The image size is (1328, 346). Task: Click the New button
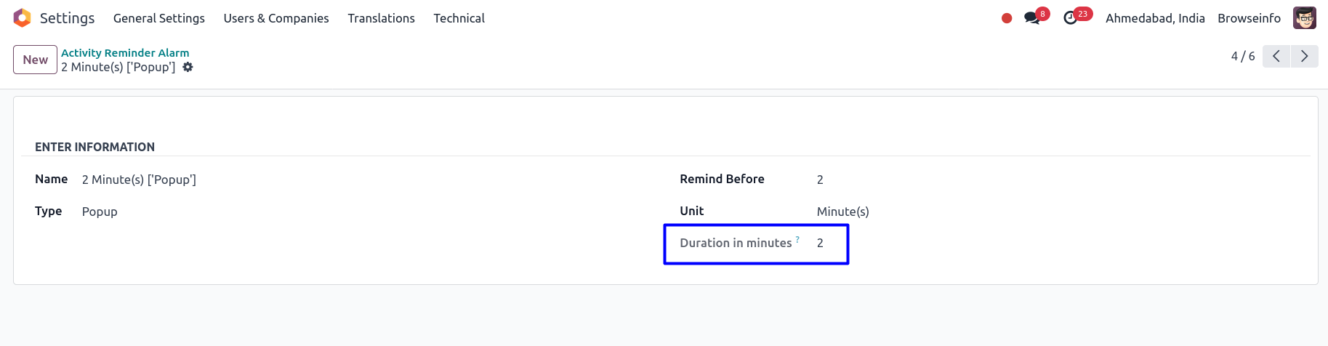35,60
